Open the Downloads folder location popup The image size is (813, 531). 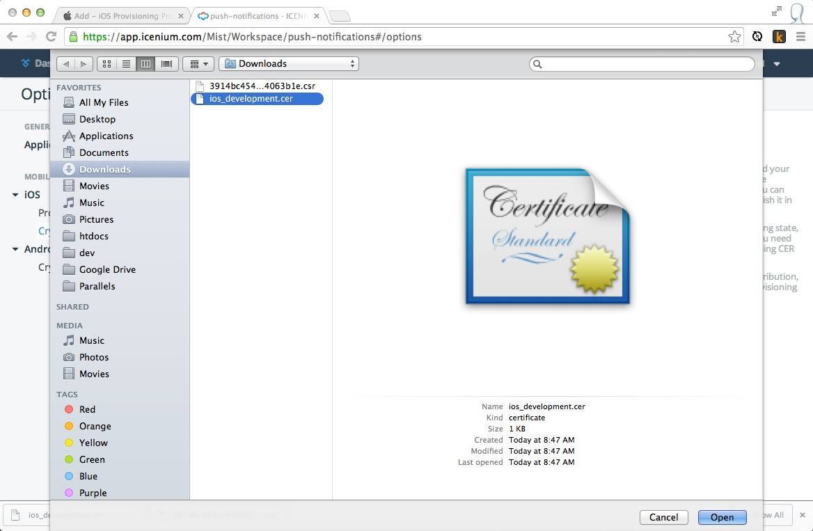click(289, 64)
